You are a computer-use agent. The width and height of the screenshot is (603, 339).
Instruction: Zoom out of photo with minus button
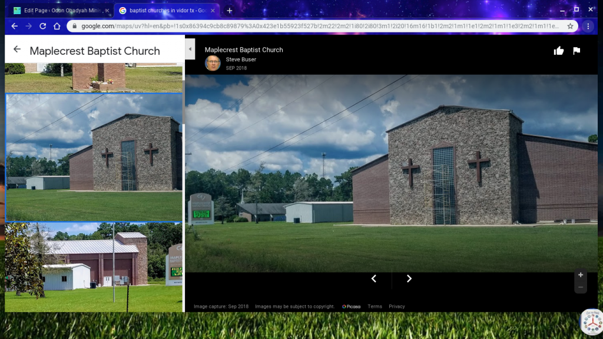point(581,287)
